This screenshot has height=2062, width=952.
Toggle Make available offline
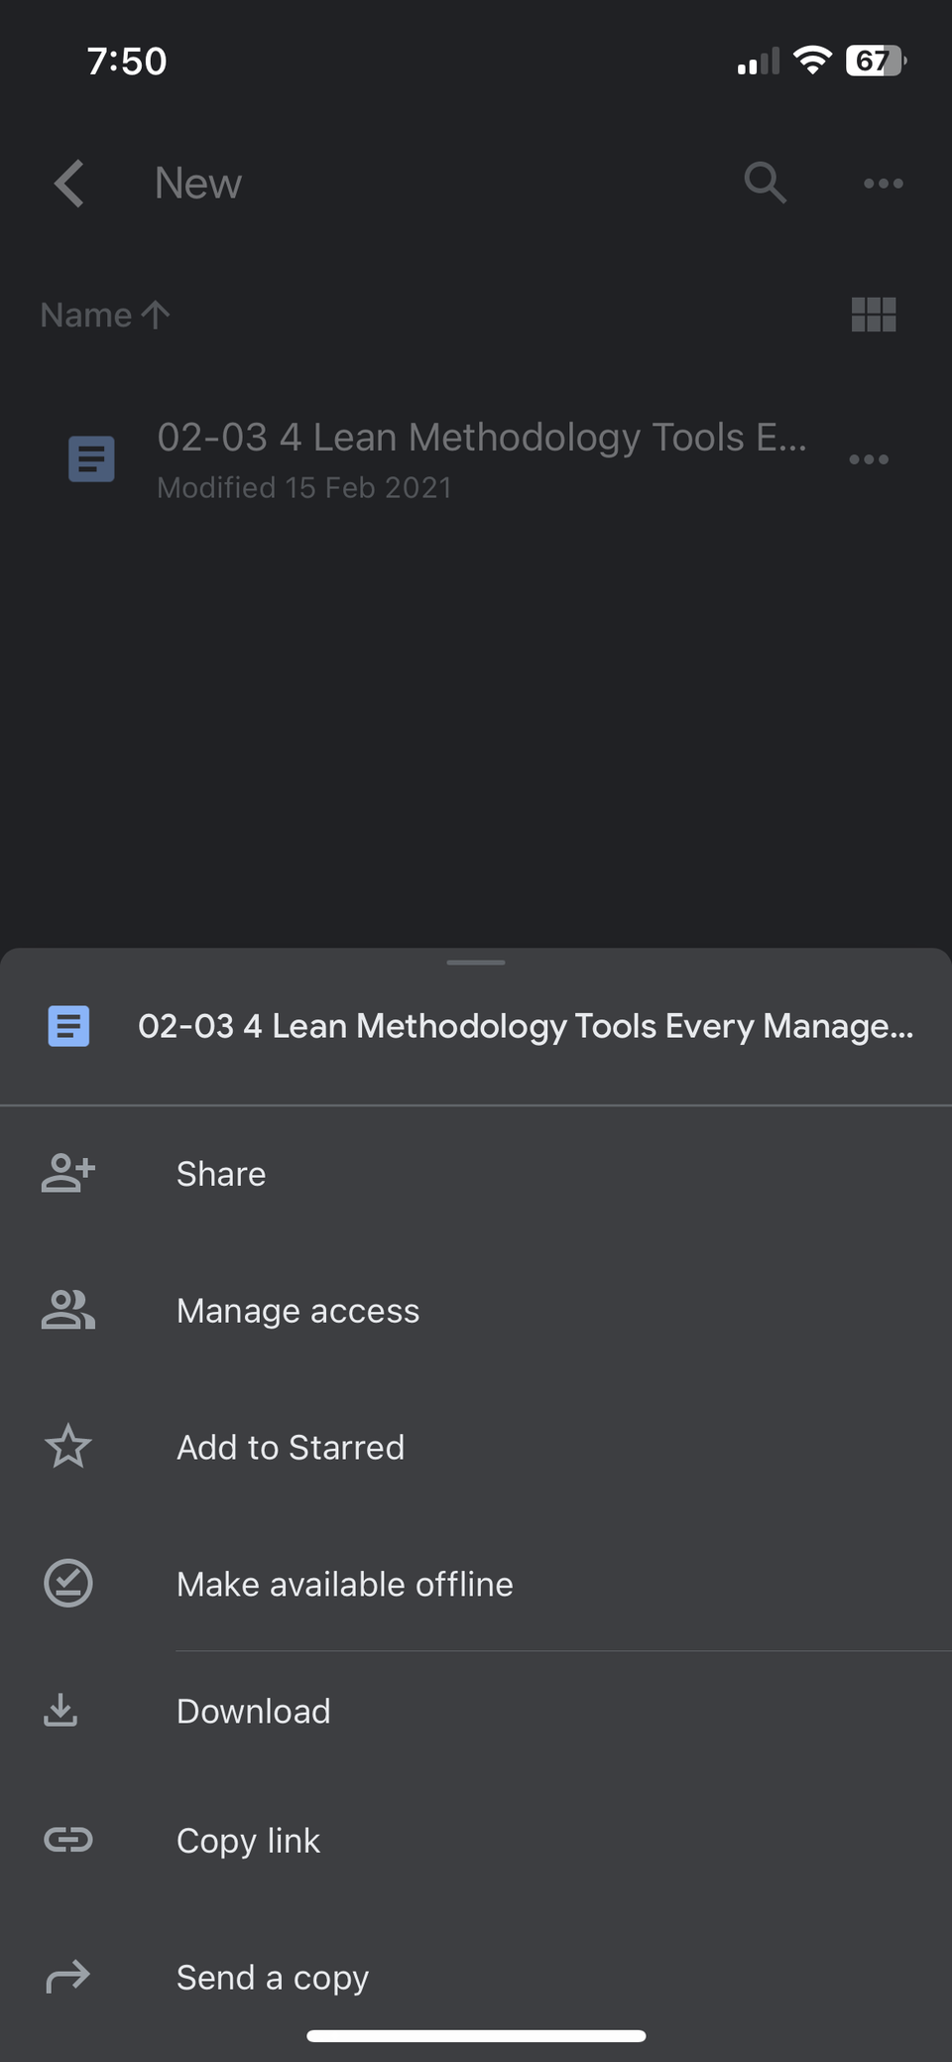[x=344, y=1584]
